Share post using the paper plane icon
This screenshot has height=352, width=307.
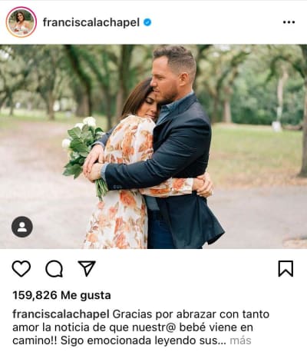tap(87, 268)
